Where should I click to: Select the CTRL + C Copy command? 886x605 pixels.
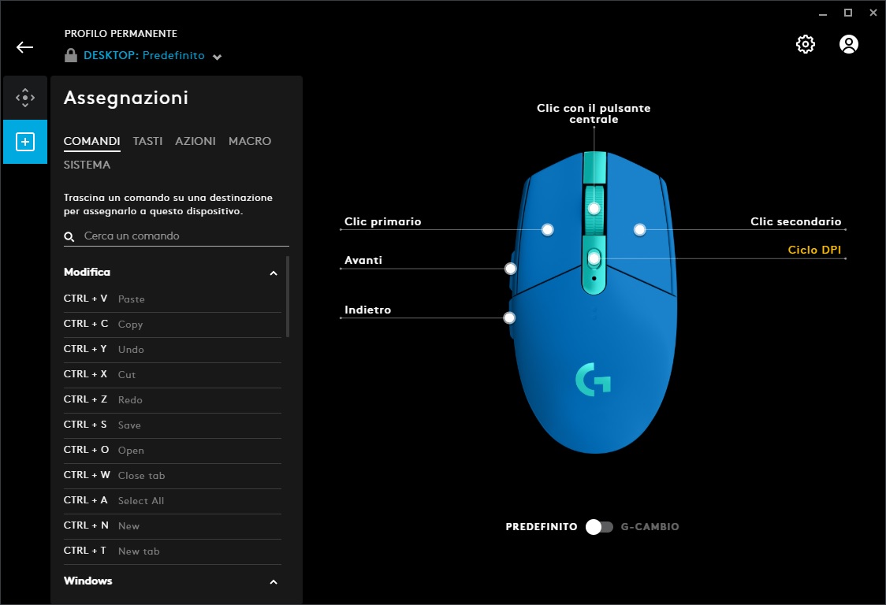pos(173,325)
